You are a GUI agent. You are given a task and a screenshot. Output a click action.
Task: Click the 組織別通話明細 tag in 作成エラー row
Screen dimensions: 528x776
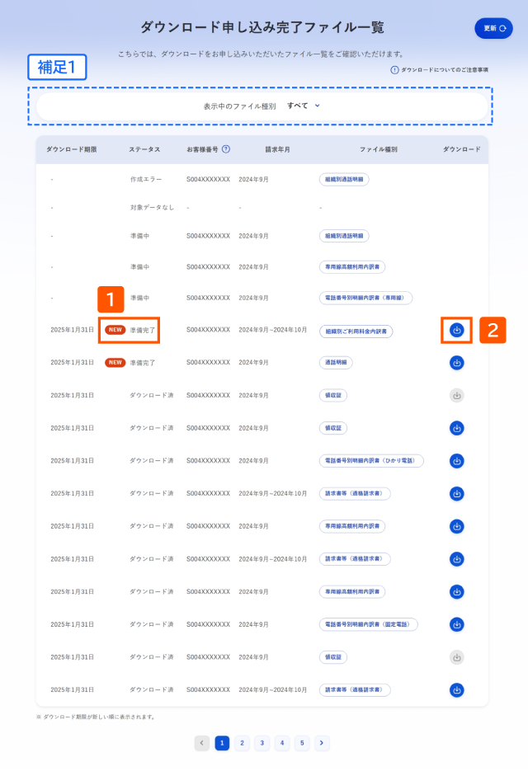(x=344, y=179)
